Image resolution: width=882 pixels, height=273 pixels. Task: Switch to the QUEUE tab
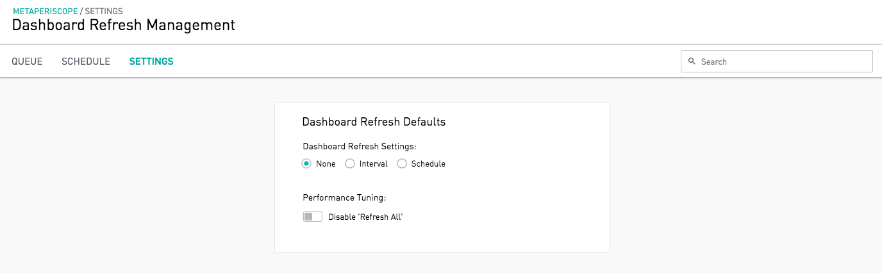click(x=27, y=62)
